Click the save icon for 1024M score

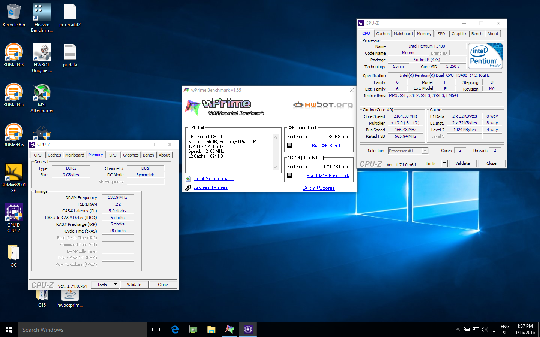pyautogui.click(x=290, y=176)
